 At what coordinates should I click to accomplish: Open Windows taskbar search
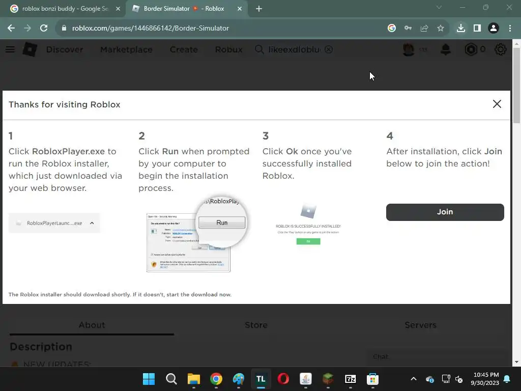(x=171, y=379)
